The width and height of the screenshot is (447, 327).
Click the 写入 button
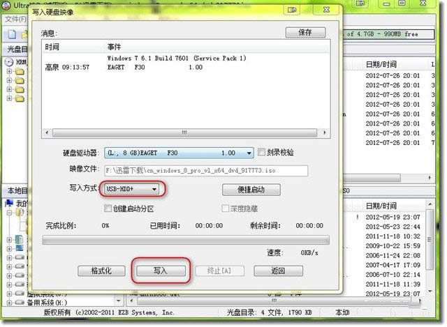click(x=161, y=271)
